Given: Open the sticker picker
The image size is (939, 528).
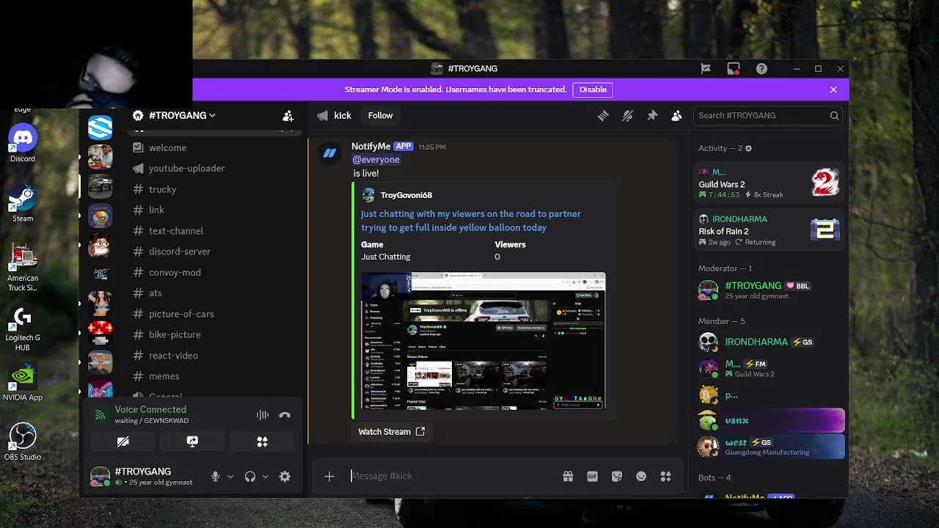Looking at the screenshot, I should [617, 477].
